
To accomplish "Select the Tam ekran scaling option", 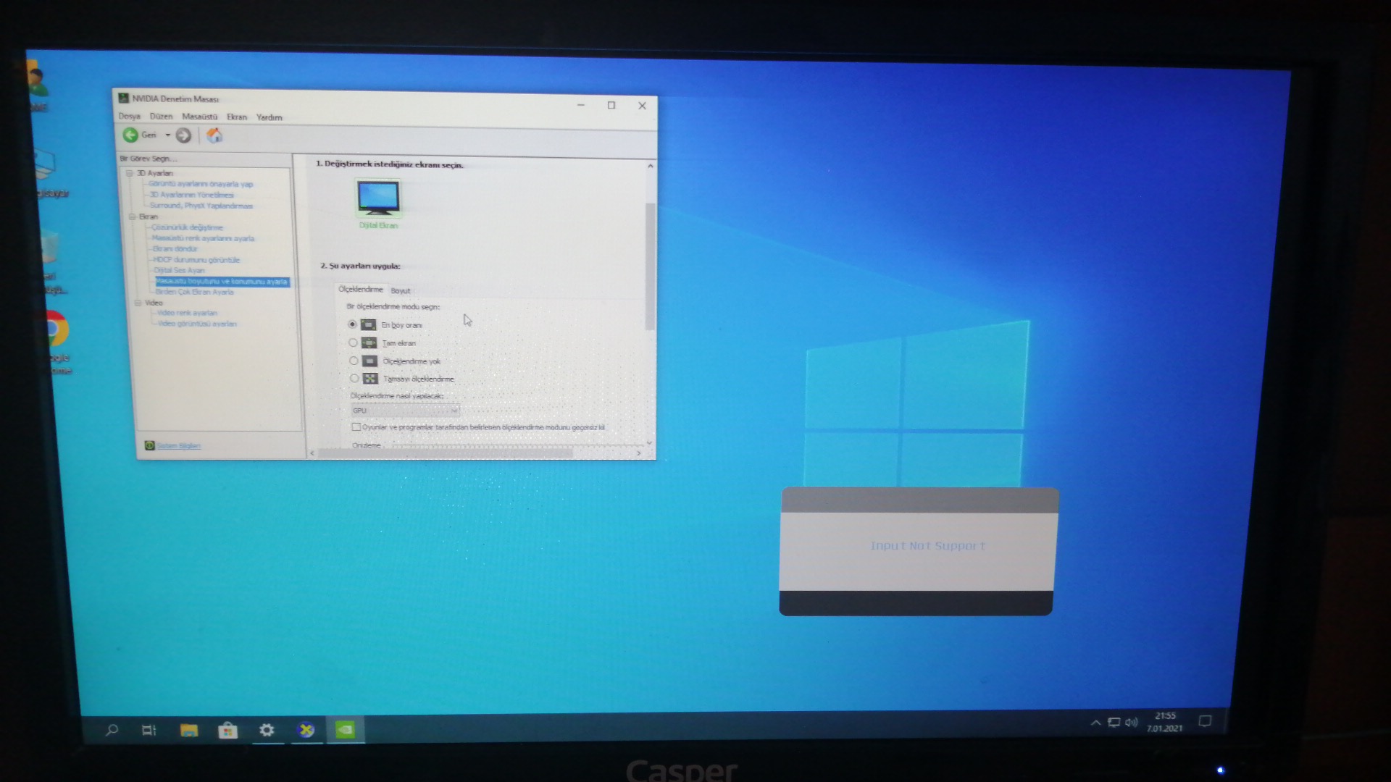I will pos(354,343).
